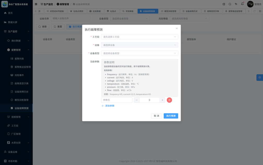Click the 搜索 button
Image resolution: width=263 pixels, height=165 pixels.
pos(42,27)
